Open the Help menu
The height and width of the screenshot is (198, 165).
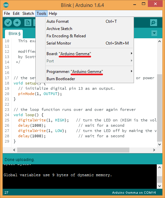coord(53,14)
